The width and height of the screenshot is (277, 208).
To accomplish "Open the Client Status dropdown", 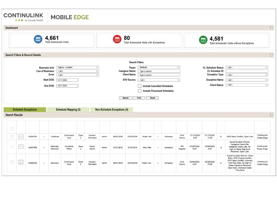I will pos(247,85).
